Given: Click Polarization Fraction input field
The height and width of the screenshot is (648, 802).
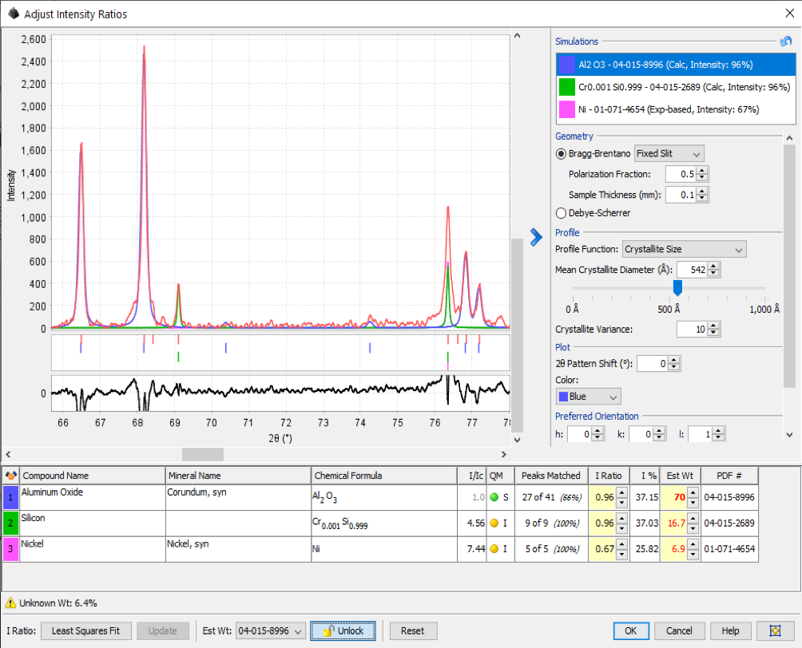Looking at the screenshot, I should pyautogui.click(x=681, y=174).
